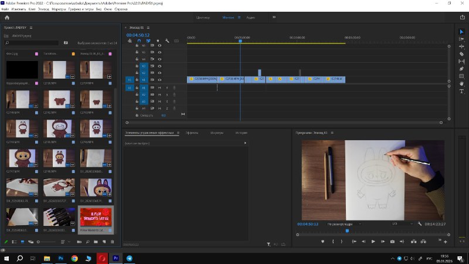This screenshot has width=469, height=264.
Task: Mute audio track A1
Action: [x=159, y=87]
